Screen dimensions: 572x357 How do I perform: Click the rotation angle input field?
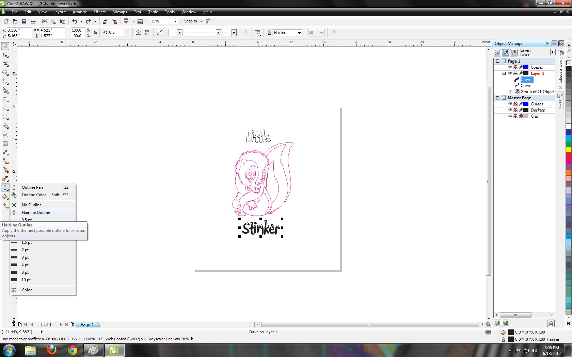(x=116, y=33)
